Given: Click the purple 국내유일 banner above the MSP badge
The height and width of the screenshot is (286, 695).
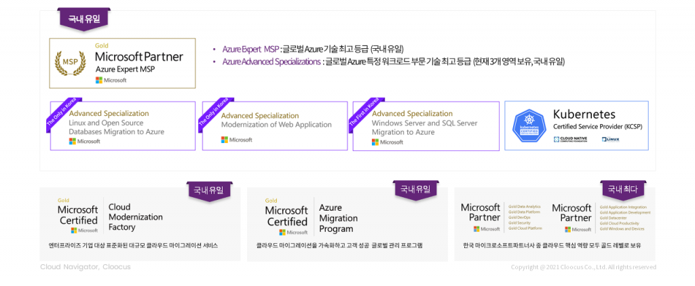Looking at the screenshot, I should pos(83,19).
